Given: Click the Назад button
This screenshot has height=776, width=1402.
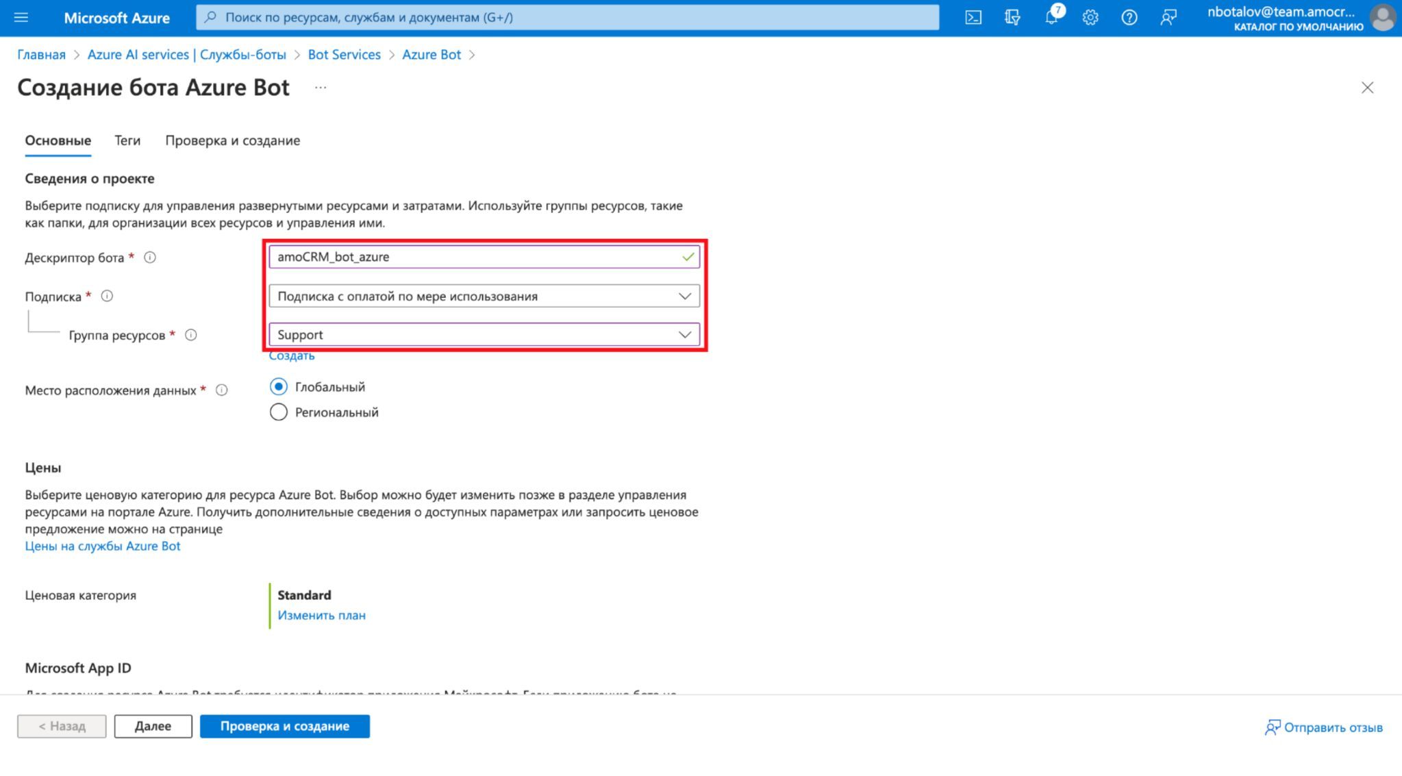Looking at the screenshot, I should 62,726.
